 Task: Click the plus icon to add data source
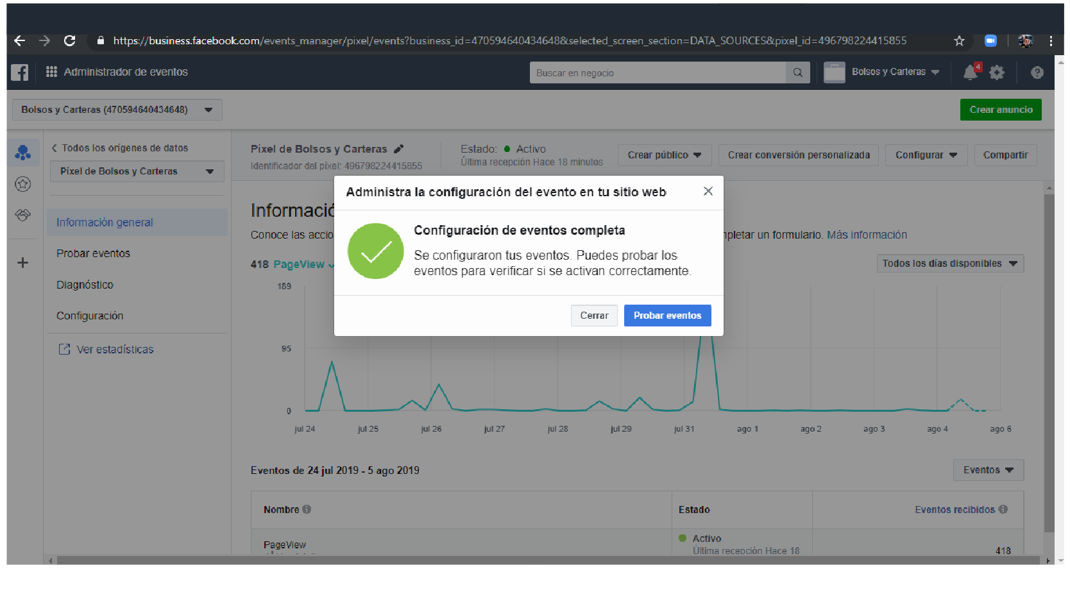click(x=23, y=263)
